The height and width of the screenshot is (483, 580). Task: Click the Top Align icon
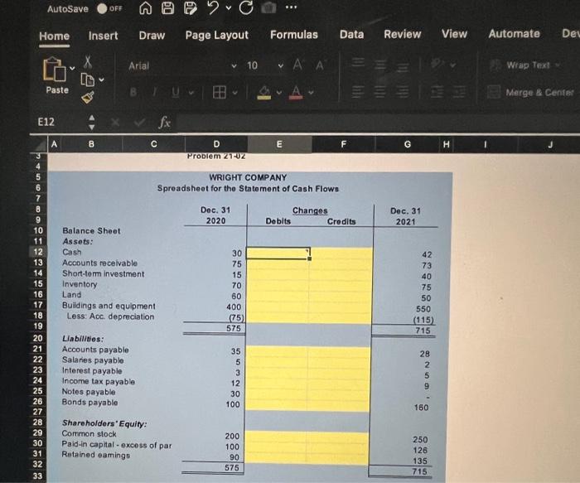[x=357, y=62]
